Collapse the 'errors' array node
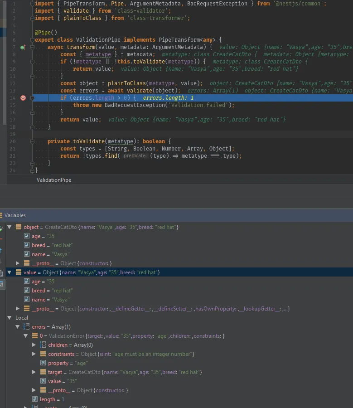 (18, 327)
